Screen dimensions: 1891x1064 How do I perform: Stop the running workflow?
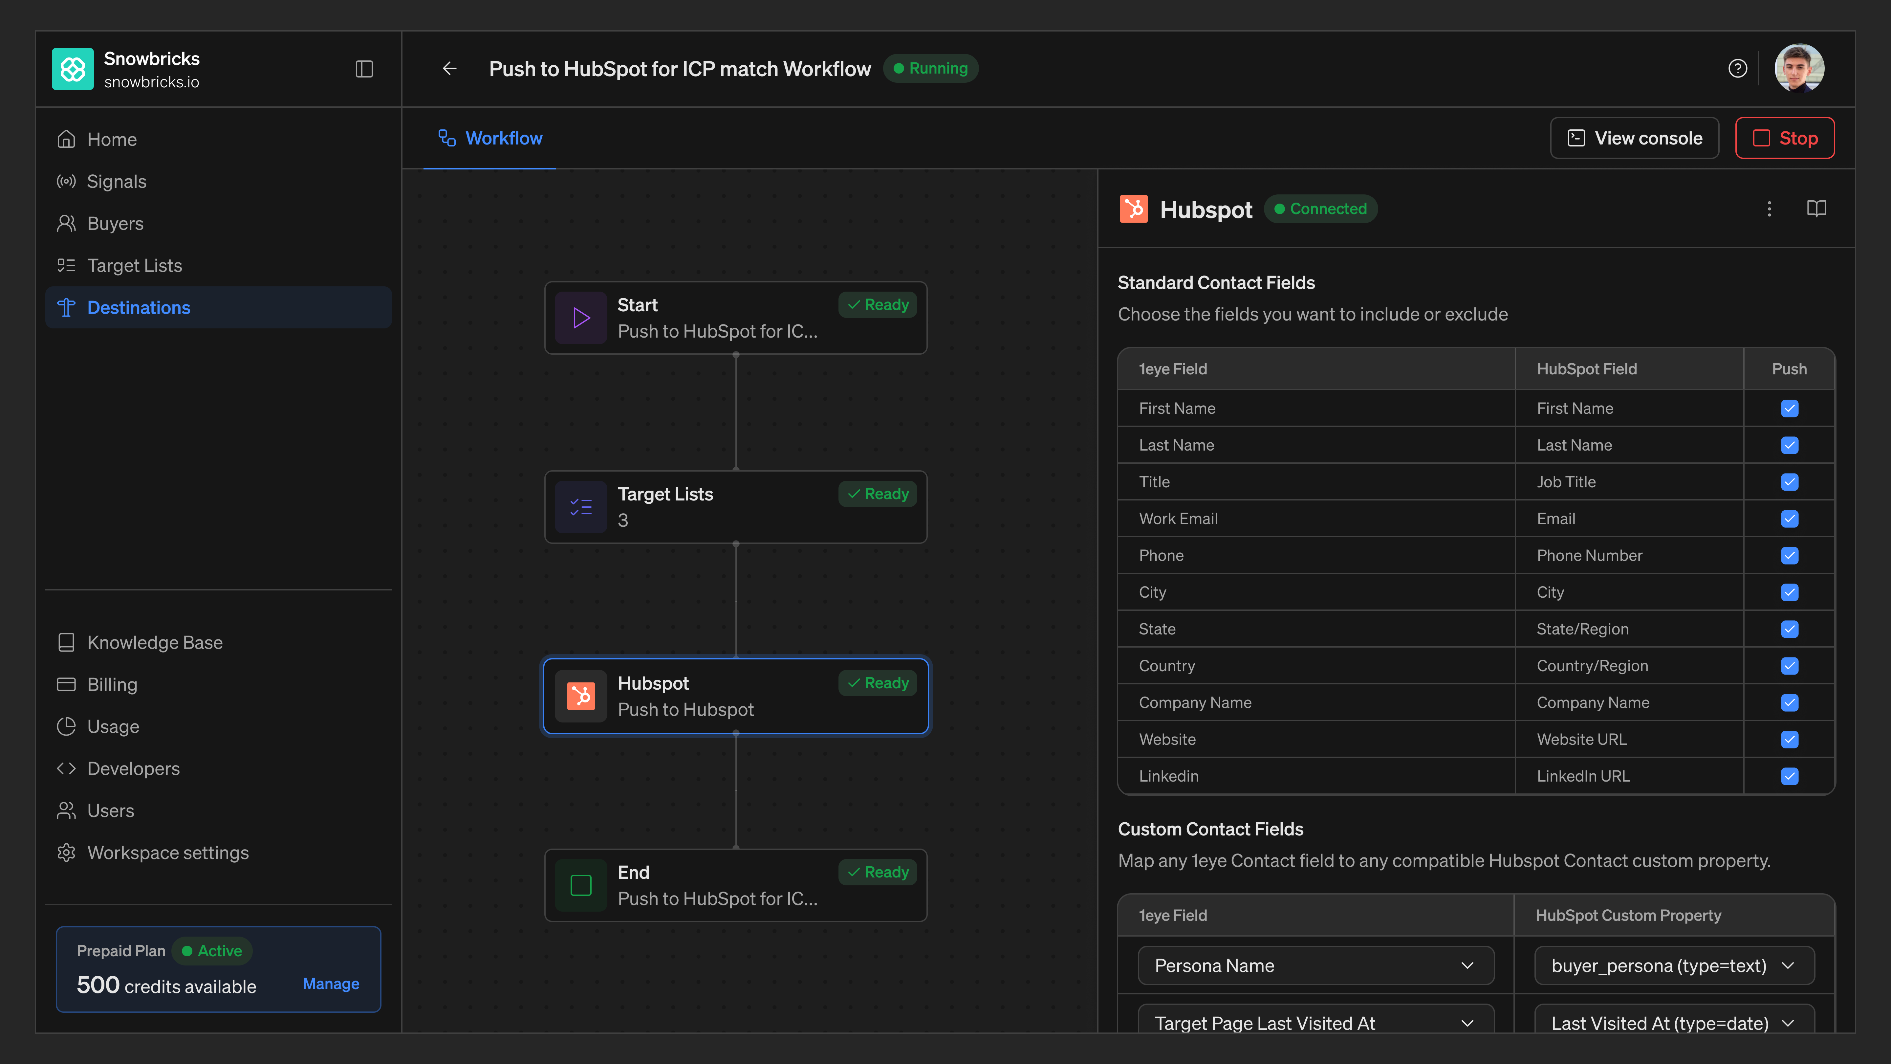click(x=1785, y=138)
